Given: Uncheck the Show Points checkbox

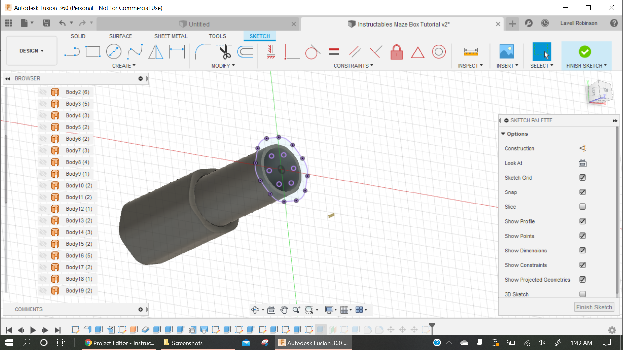Looking at the screenshot, I should pyautogui.click(x=582, y=236).
